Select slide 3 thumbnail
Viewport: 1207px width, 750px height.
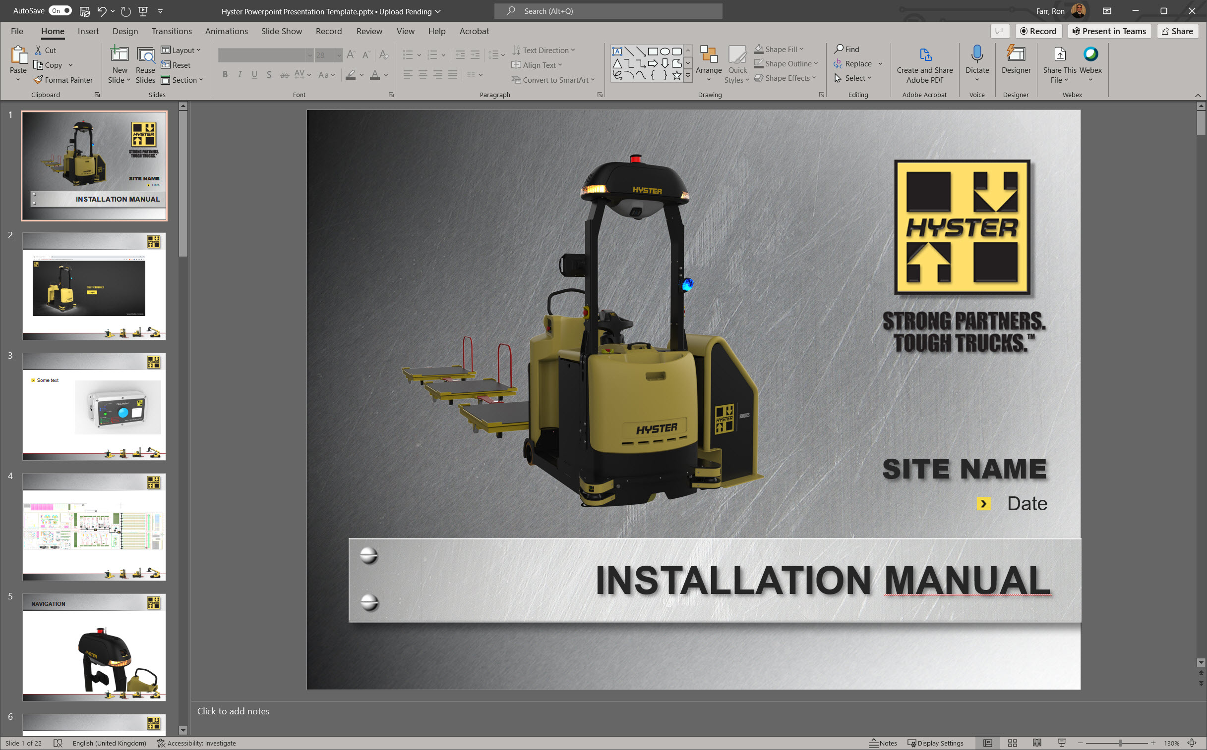click(x=94, y=406)
